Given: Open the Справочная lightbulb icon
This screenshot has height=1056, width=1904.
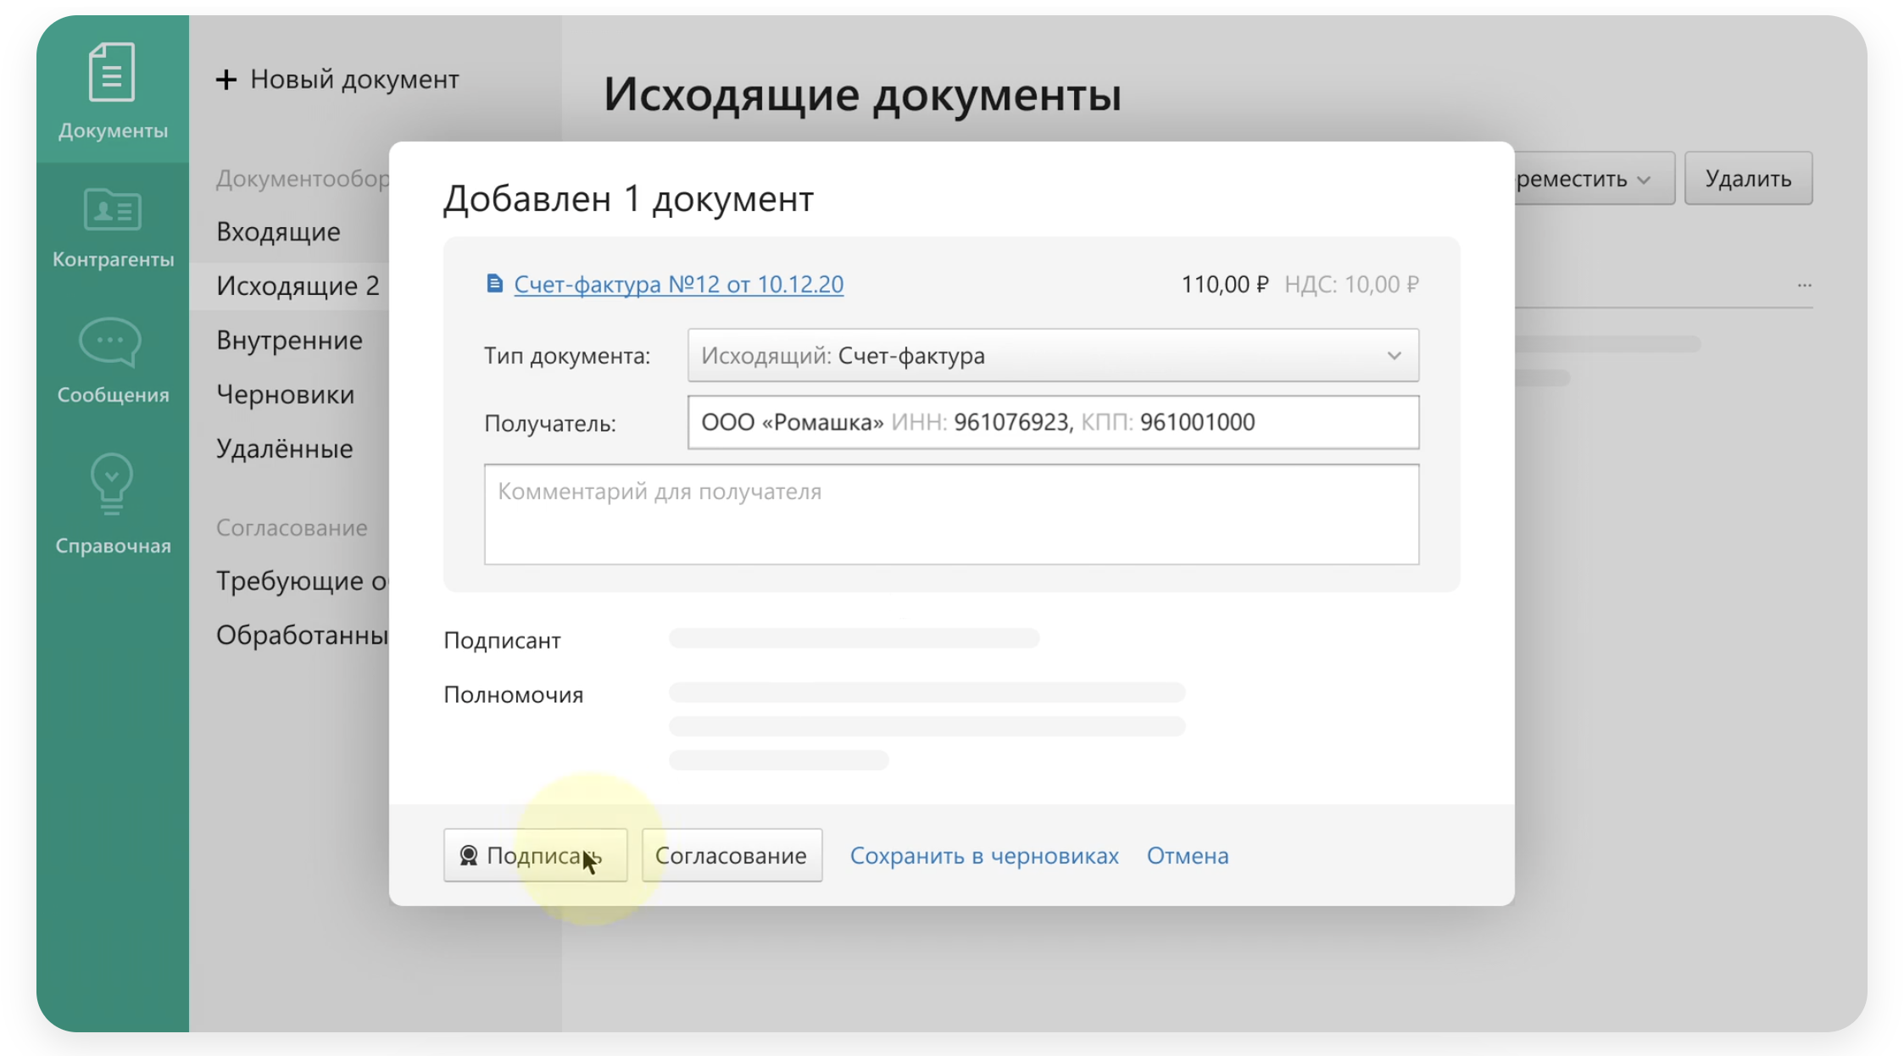Looking at the screenshot, I should tap(112, 484).
